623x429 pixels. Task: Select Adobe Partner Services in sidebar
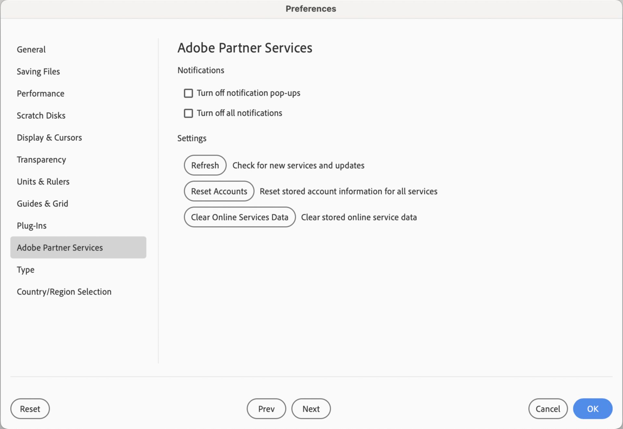78,248
